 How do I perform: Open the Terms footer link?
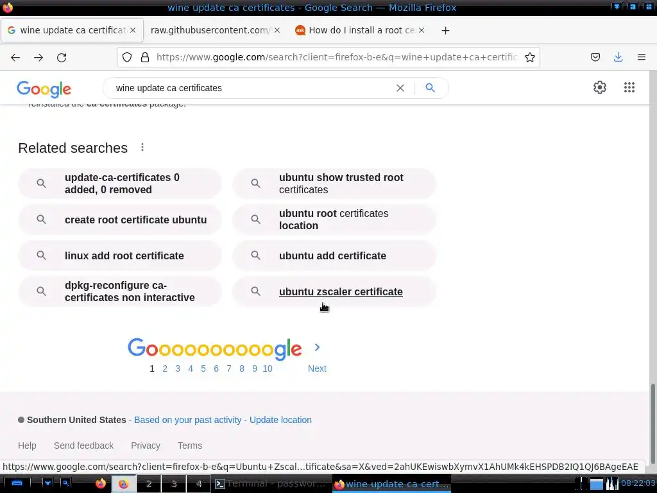pyautogui.click(x=190, y=445)
